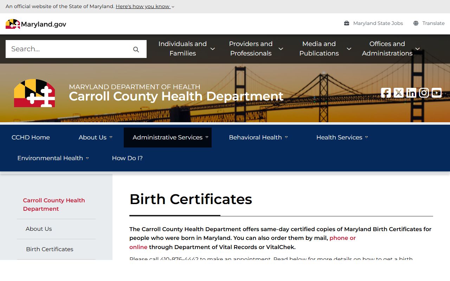Open the X (Twitter) social icon

399,93
